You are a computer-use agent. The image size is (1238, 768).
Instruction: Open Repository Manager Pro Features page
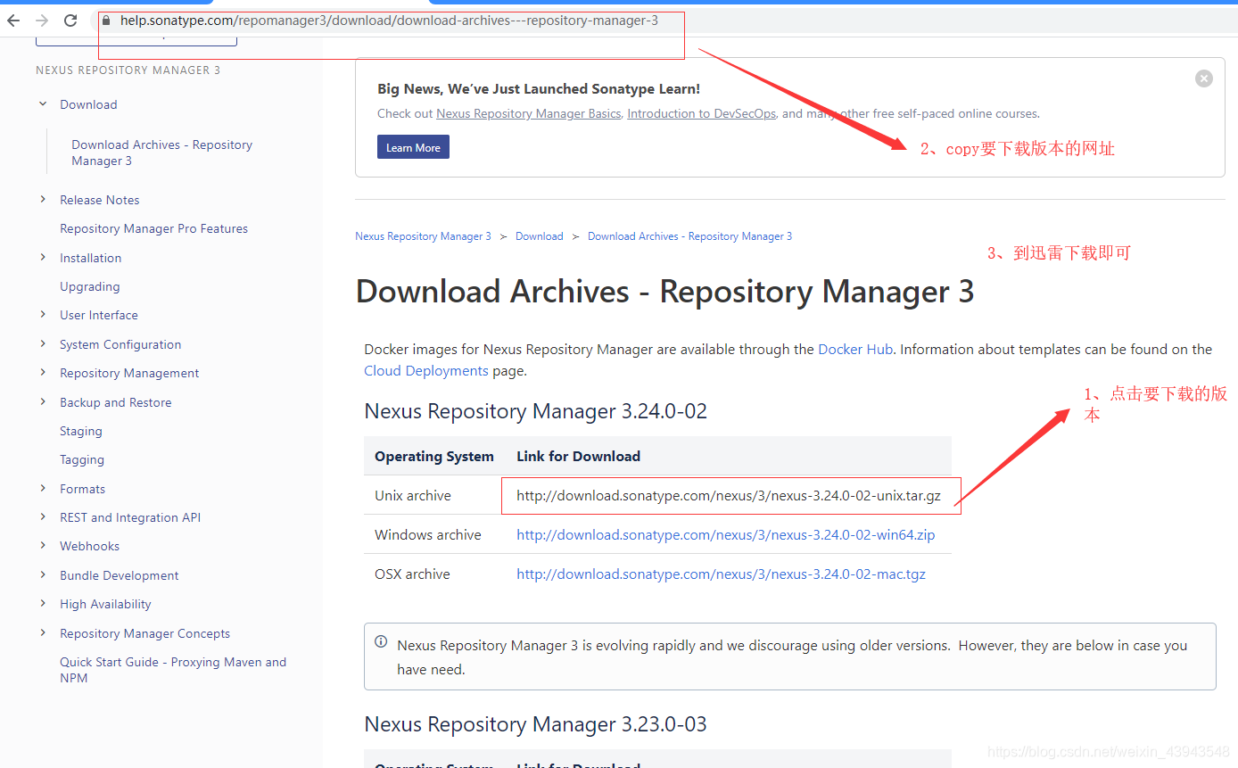153,228
